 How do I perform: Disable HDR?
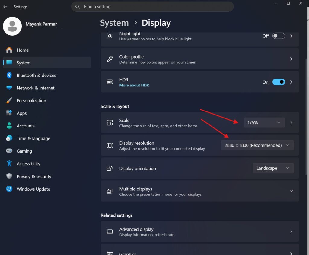(x=279, y=82)
